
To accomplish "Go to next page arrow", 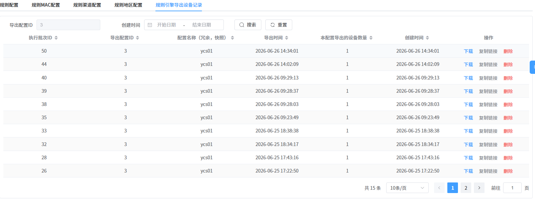I will [x=479, y=188].
